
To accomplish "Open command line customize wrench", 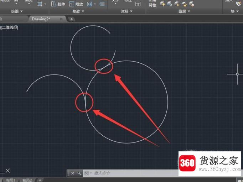I will 79,173.
